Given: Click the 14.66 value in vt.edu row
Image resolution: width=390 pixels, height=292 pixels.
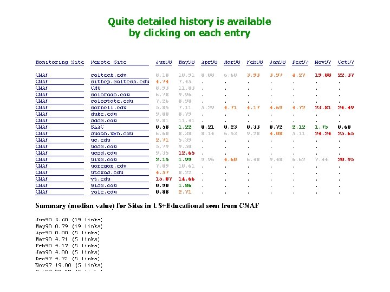Looking at the screenshot, I should [x=186, y=179].
